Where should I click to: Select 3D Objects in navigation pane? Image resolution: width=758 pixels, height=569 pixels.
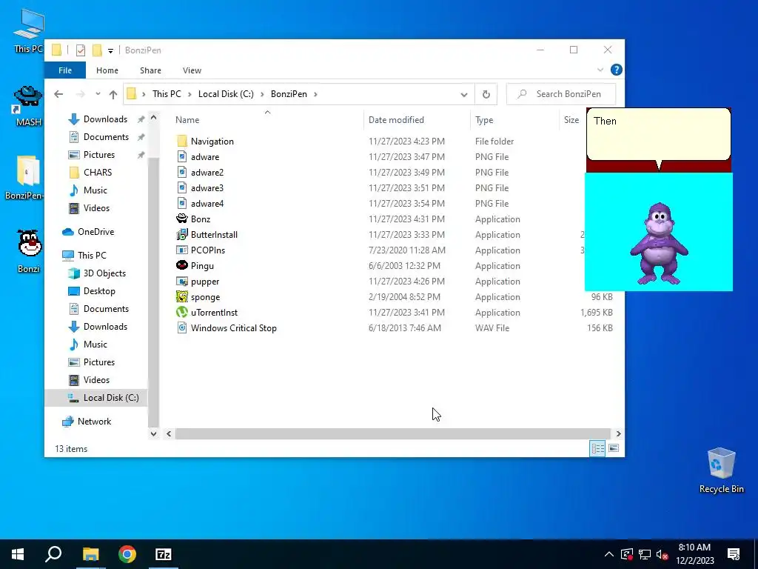pos(104,273)
